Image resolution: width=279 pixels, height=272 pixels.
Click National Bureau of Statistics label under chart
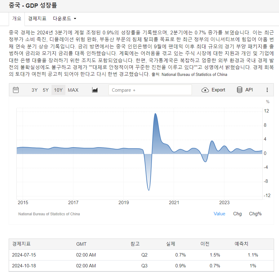click(x=49, y=214)
